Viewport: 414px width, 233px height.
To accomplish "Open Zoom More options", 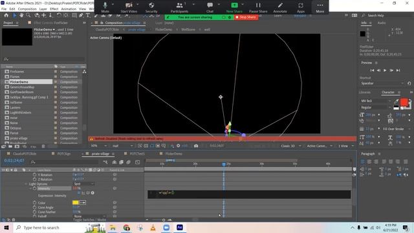I will 320,7.
